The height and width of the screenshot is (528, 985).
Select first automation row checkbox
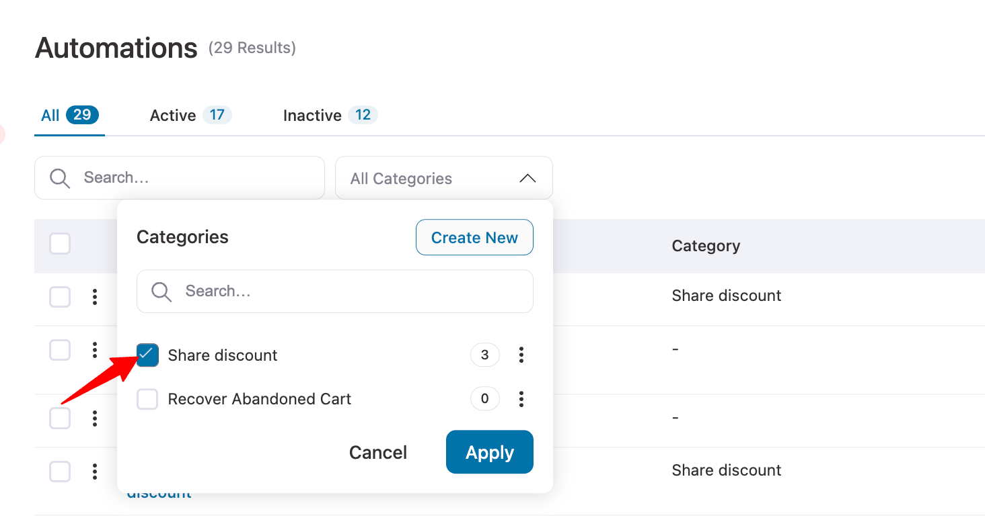[x=60, y=296]
